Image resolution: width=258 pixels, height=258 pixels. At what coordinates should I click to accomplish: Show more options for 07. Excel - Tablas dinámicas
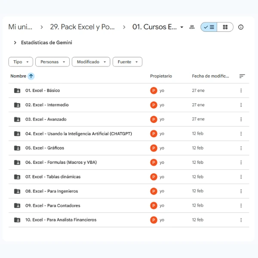click(241, 177)
